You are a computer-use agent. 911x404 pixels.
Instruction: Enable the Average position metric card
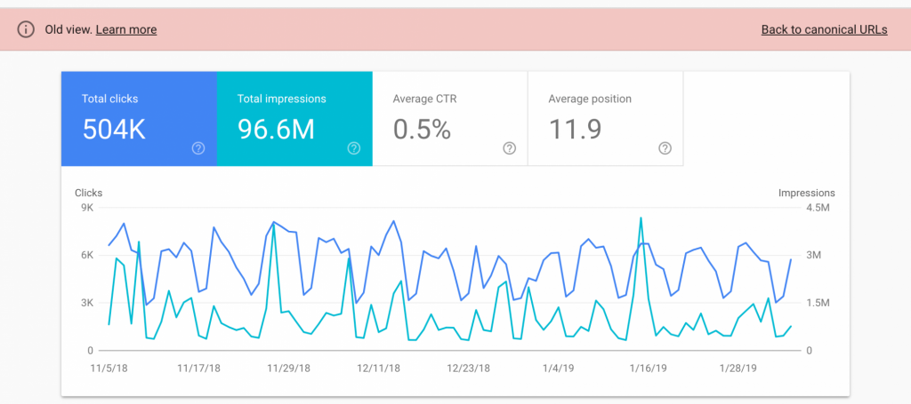[605, 119]
